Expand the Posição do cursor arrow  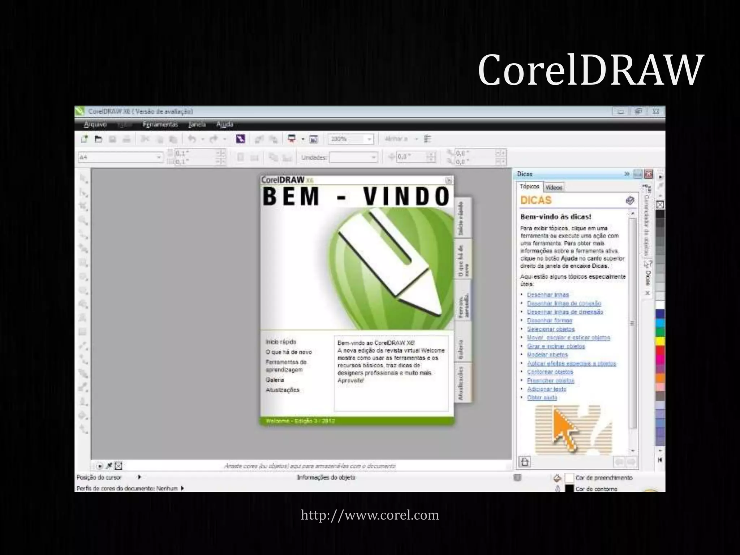[139, 477]
